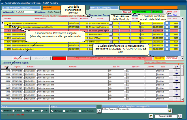This screenshot has width=187, height=120.
Task: Expand the Ricorre dropdown on row 84
Action: (111, 23)
